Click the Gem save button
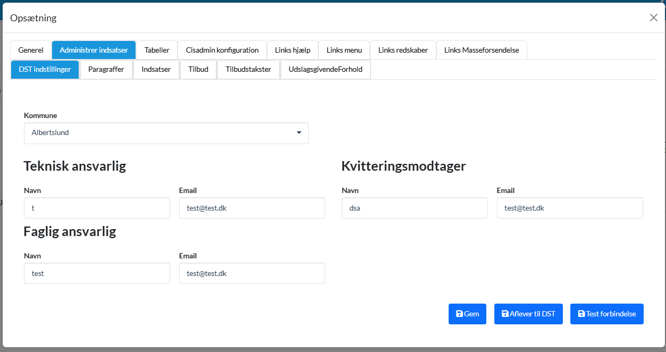Screen dimensions: 666x352 pyautogui.click(x=467, y=314)
